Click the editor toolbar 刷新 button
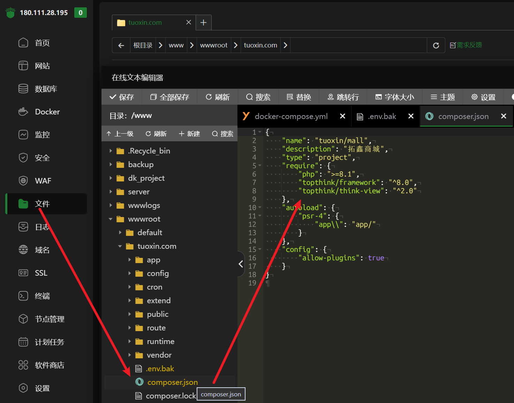 (x=218, y=97)
